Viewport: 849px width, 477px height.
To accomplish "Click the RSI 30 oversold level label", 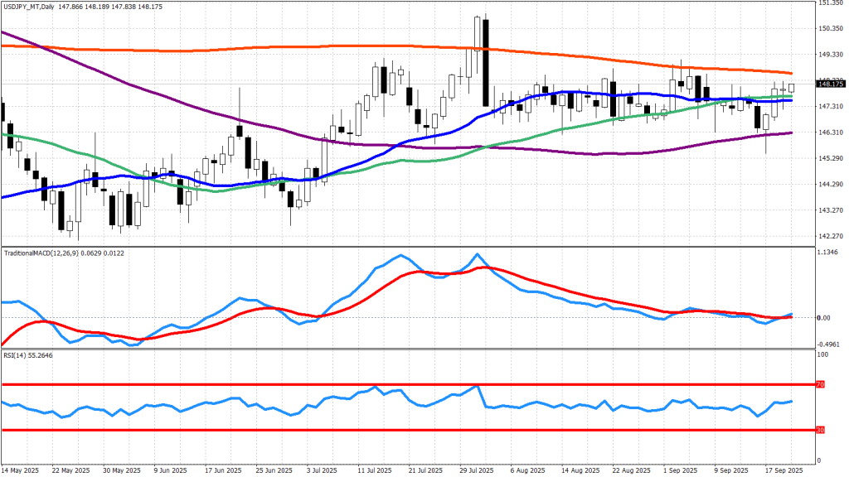I will point(821,430).
